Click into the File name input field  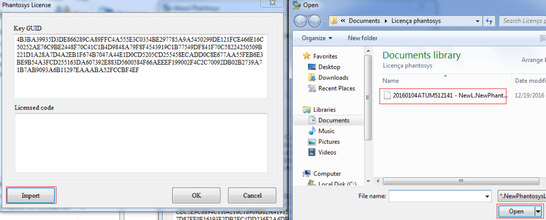(x=436, y=197)
